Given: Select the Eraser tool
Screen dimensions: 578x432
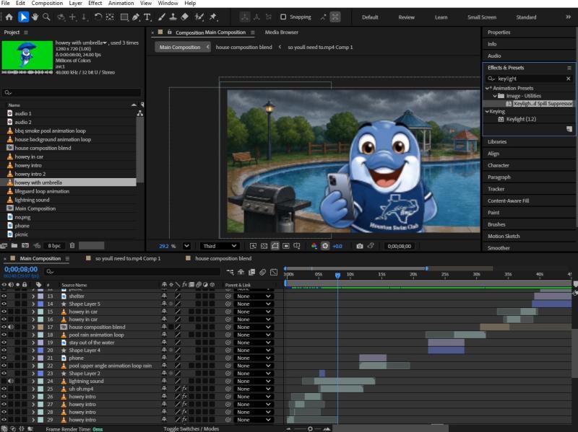Looking at the screenshot, I should [185, 17].
